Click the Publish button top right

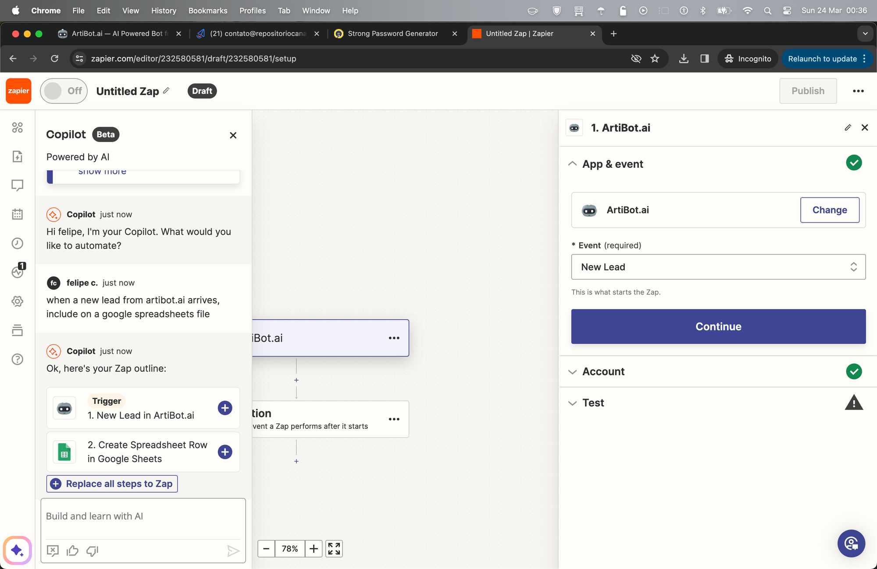tap(808, 91)
